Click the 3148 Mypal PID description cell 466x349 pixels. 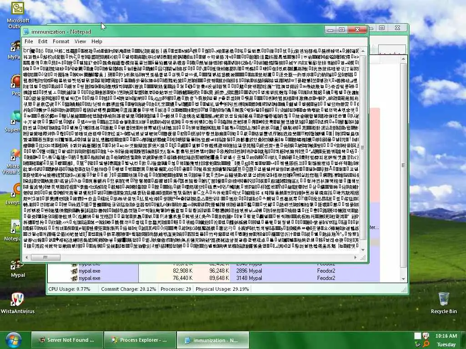[x=249, y=278]
